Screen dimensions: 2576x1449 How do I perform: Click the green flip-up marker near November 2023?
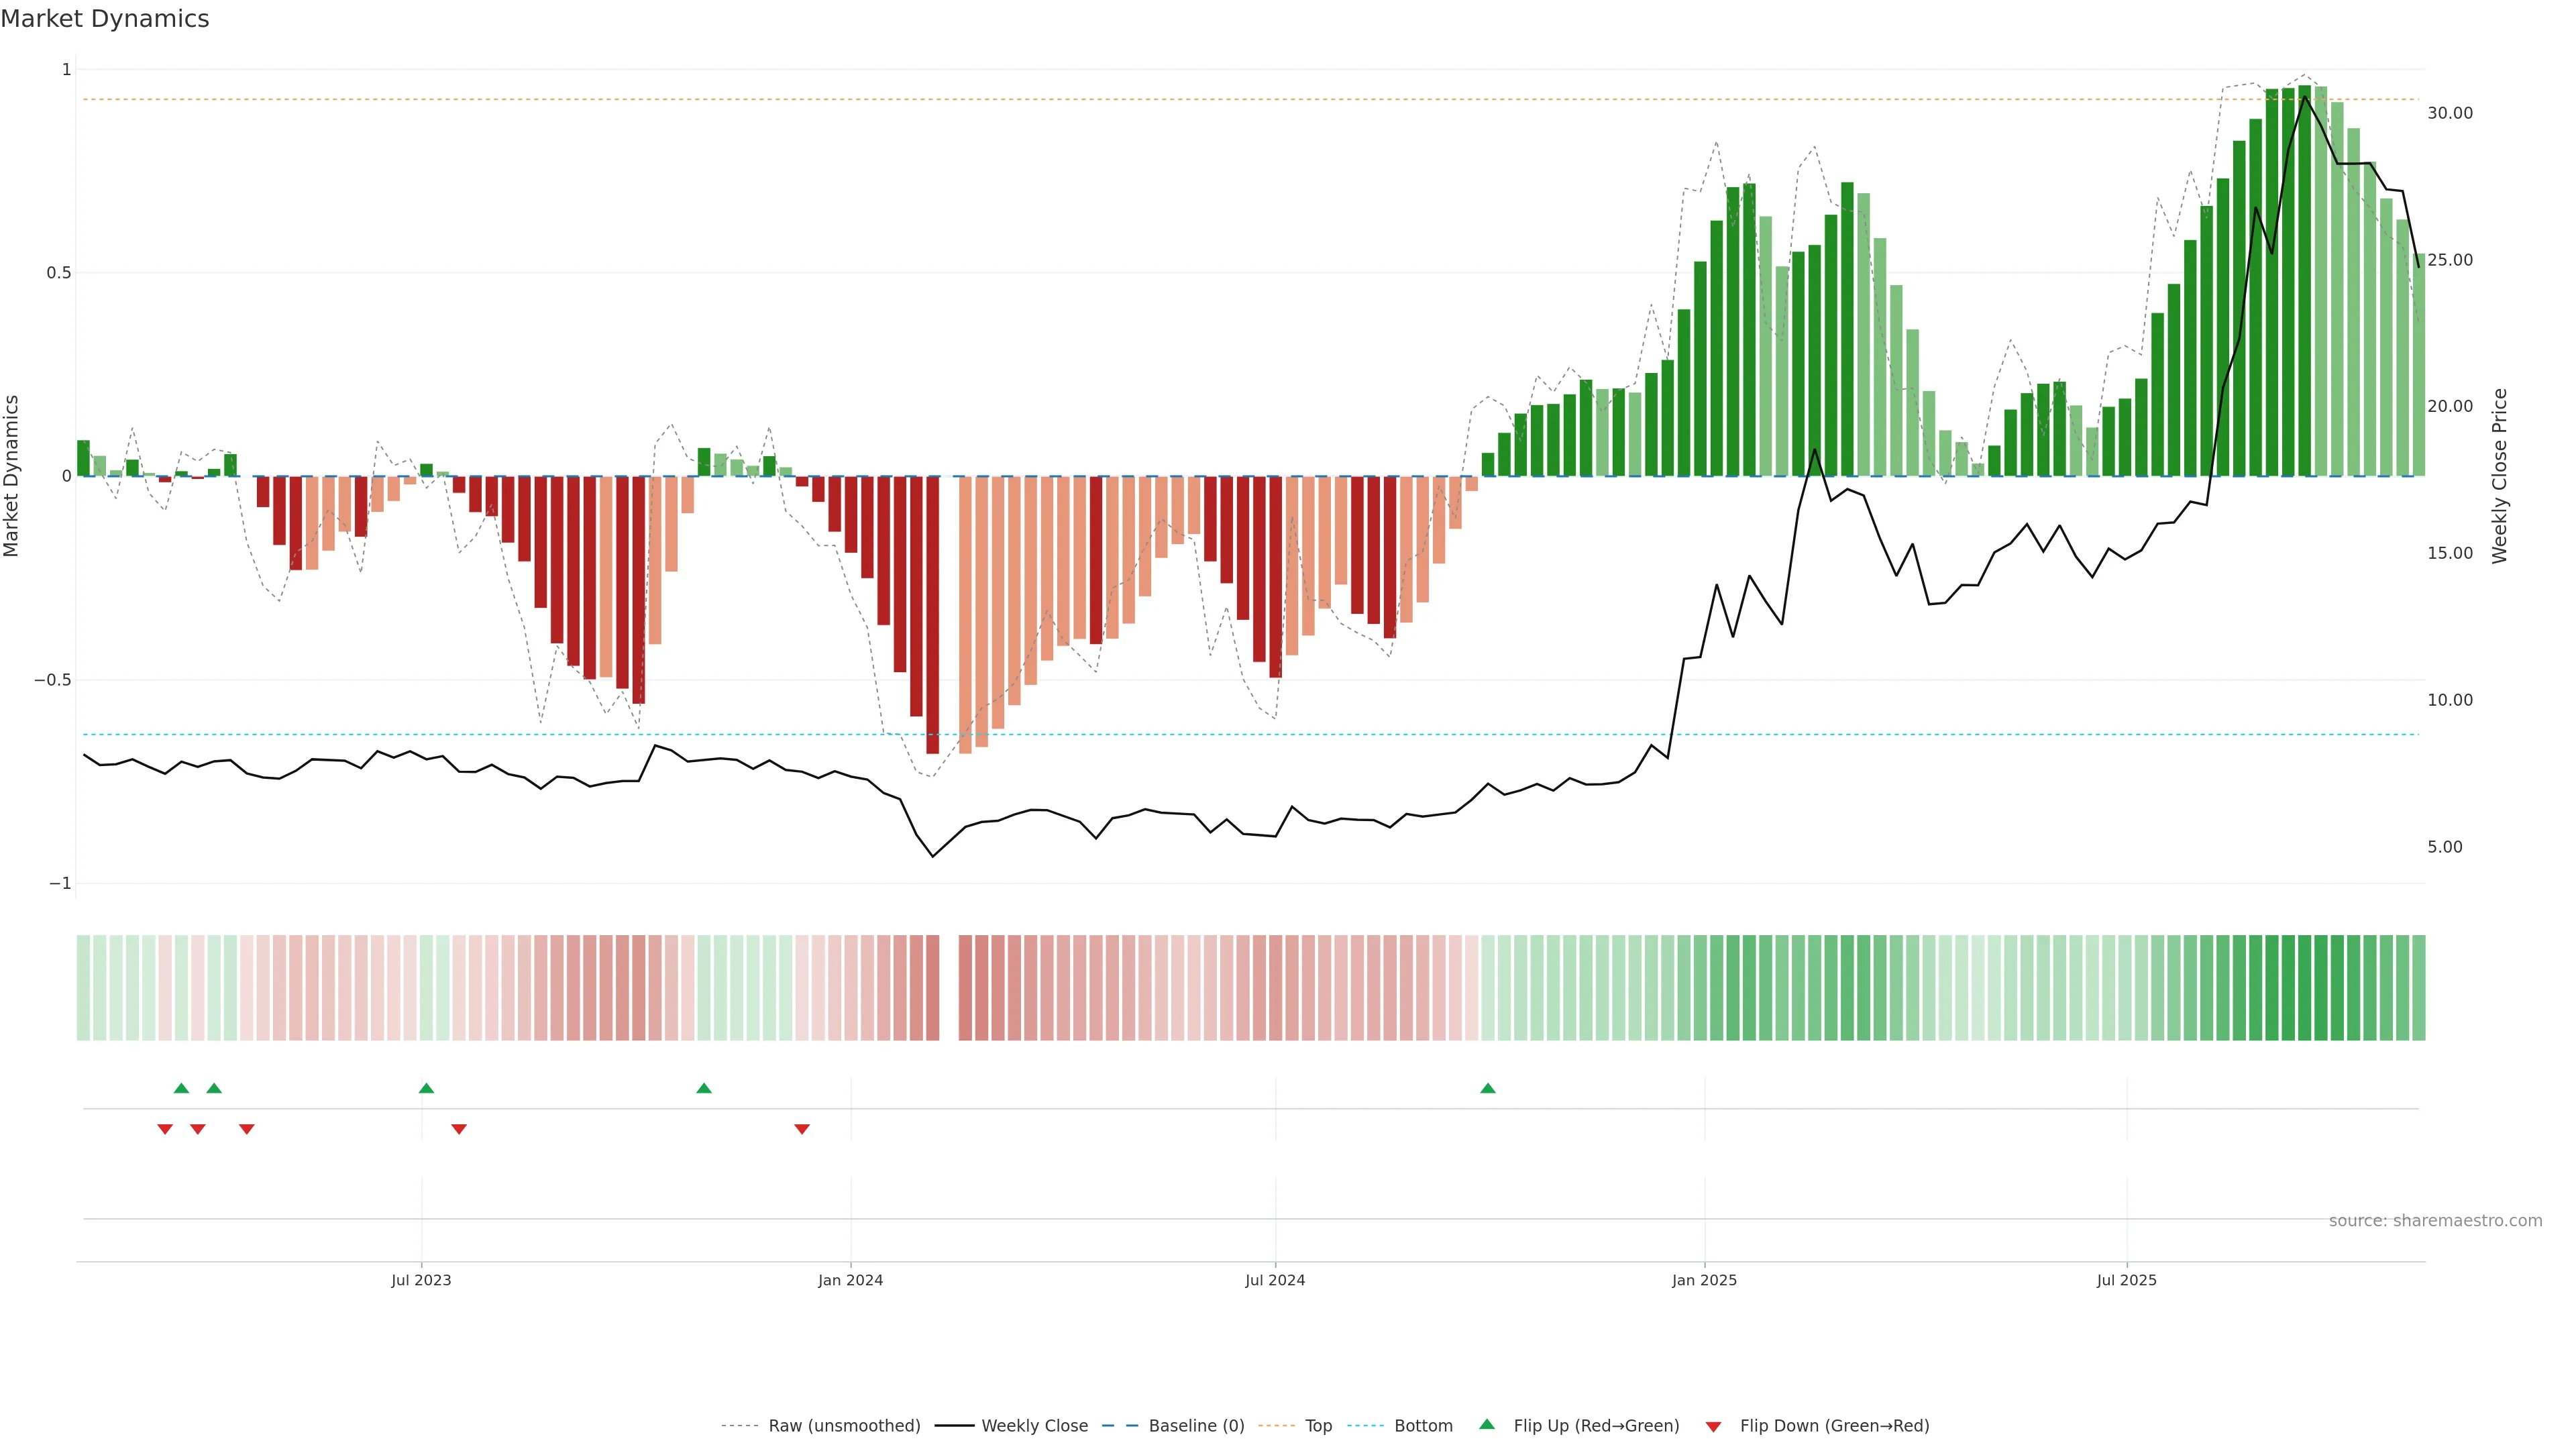click(x=703, y=1088)
